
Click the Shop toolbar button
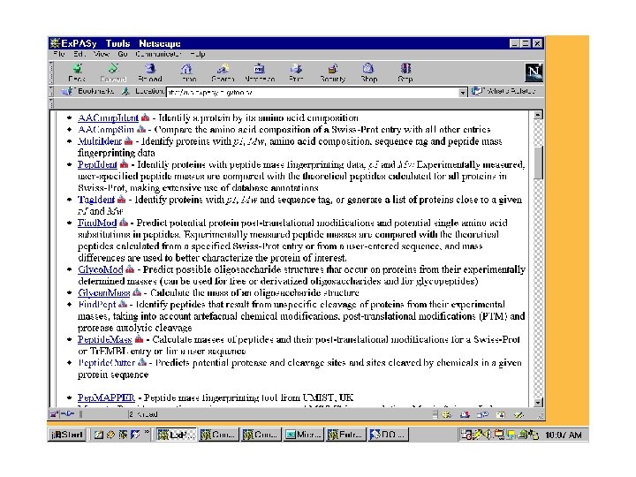(368, 73)
